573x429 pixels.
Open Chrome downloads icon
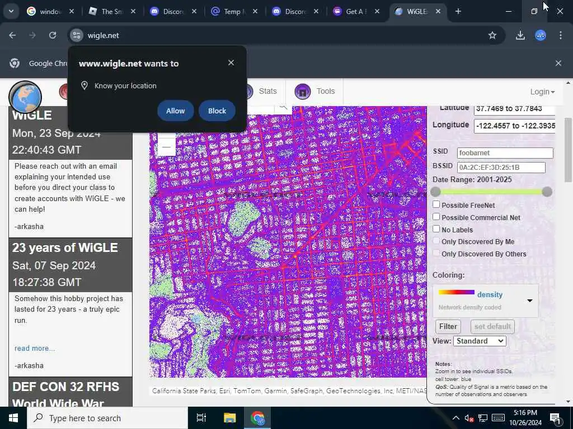520,35
